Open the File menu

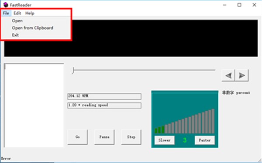6,13
